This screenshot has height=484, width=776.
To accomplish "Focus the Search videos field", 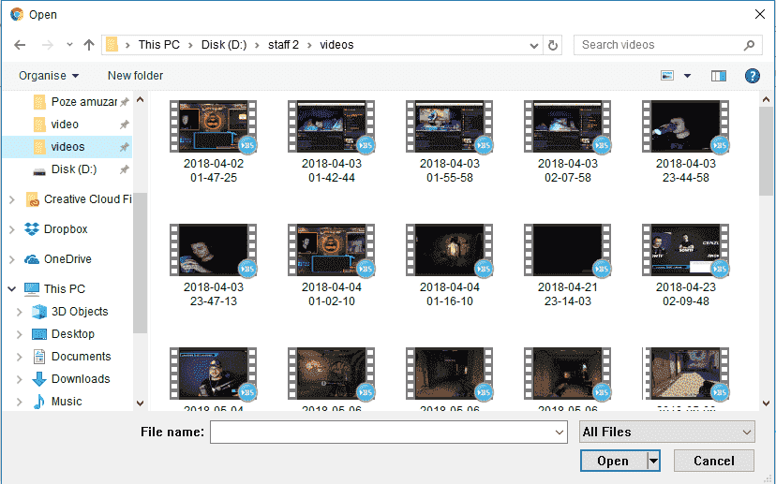I will pos(667,45).
